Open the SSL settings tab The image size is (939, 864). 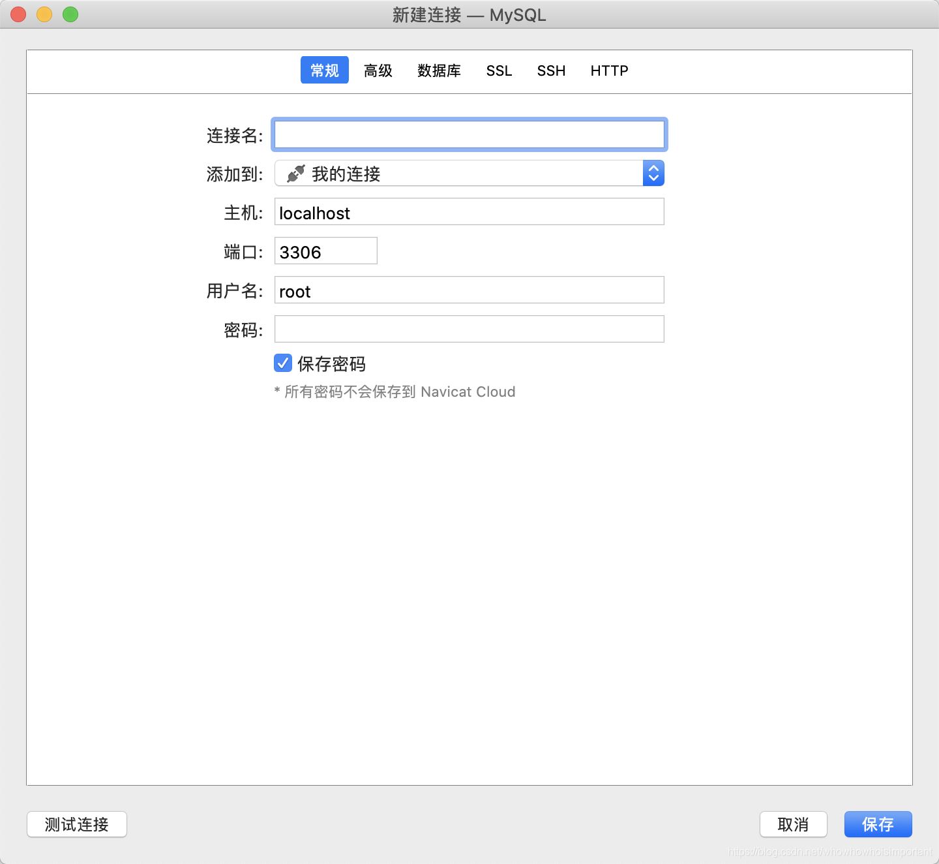[x=499, y=70]
